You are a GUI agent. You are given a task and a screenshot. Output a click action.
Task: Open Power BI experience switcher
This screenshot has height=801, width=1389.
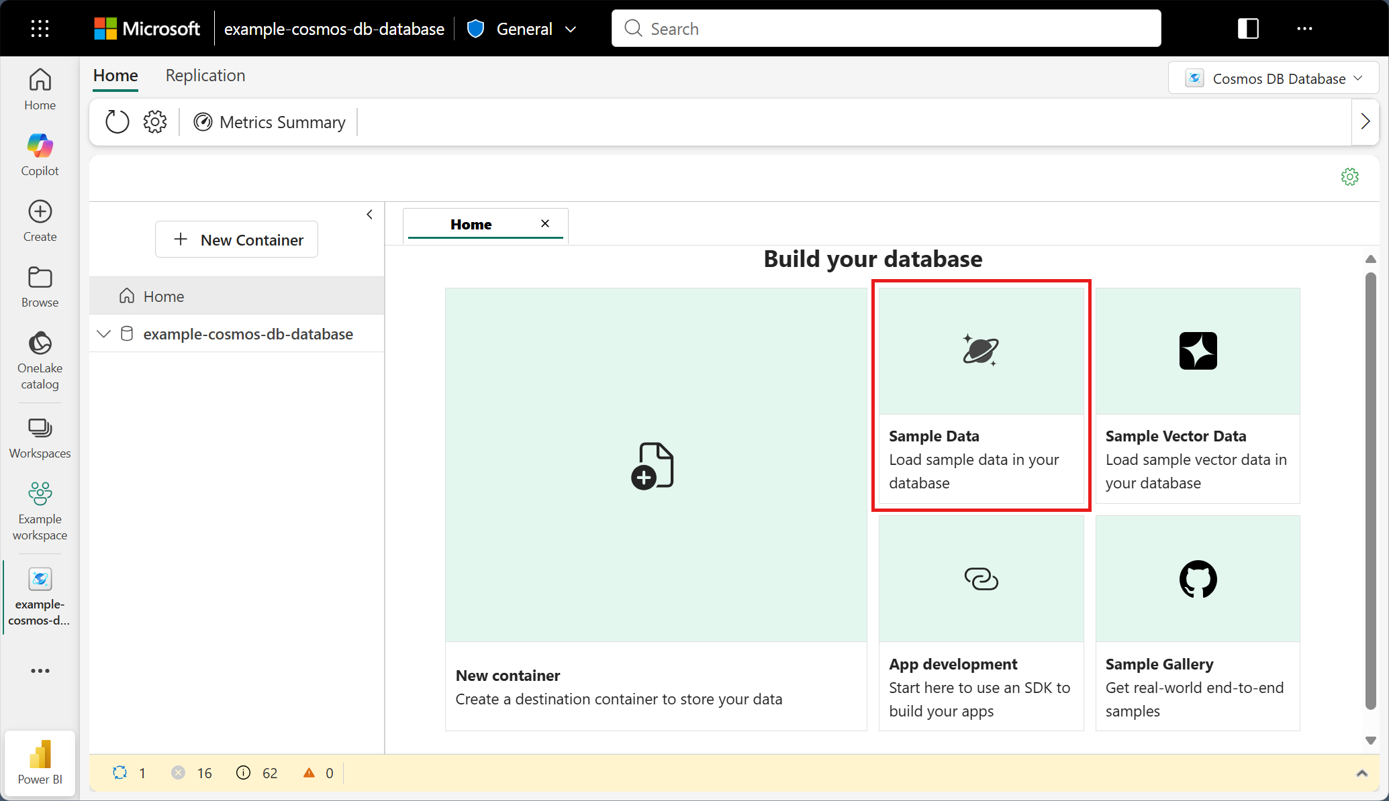[40, 762]
